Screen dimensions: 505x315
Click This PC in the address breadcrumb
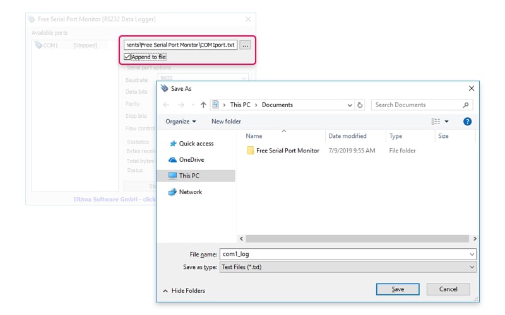tap(240, 105)
